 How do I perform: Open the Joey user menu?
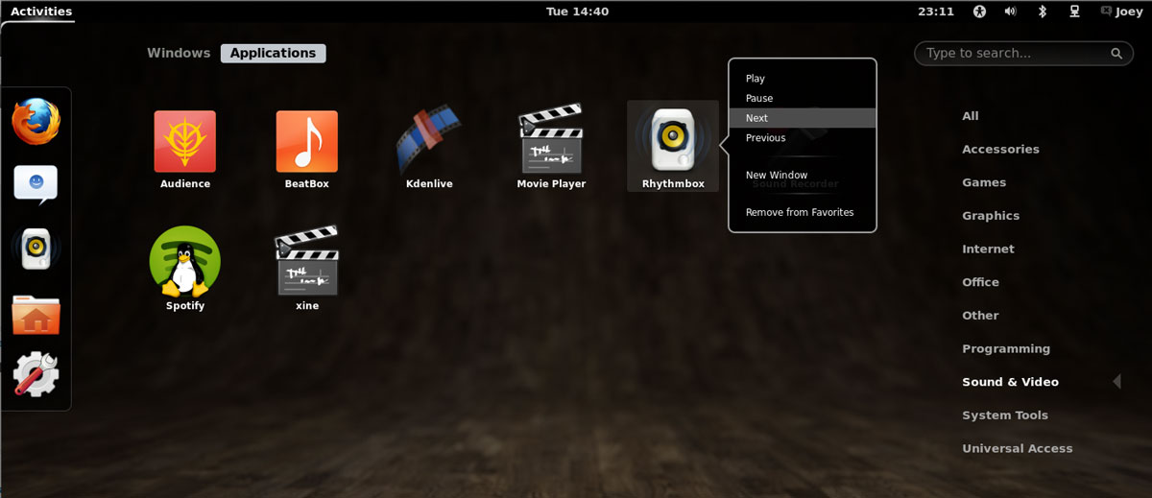1119,12
